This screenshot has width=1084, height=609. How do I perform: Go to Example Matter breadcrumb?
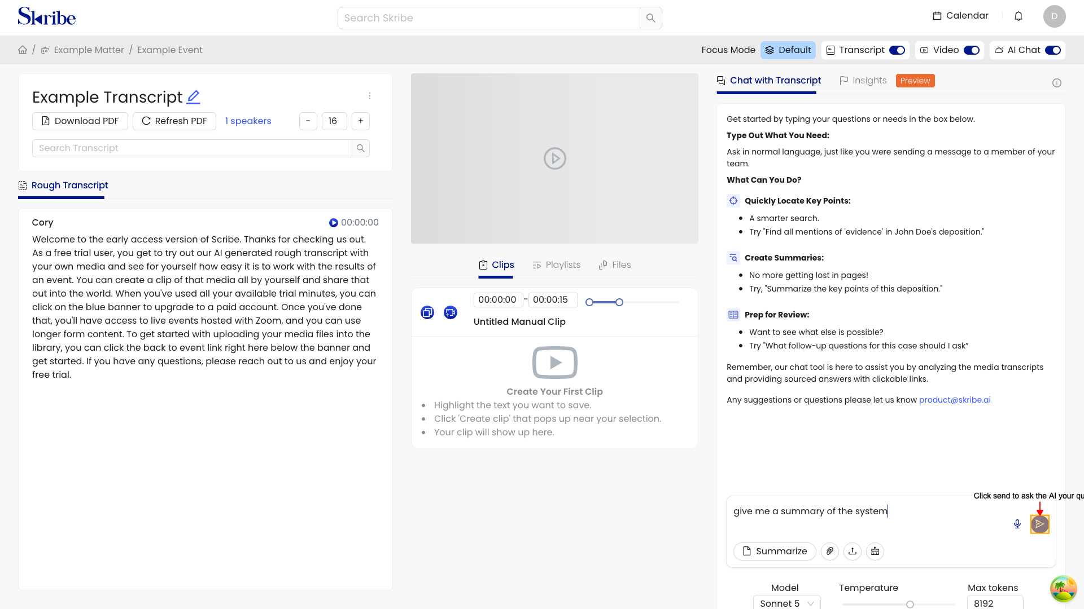click(x=89, y=50)
